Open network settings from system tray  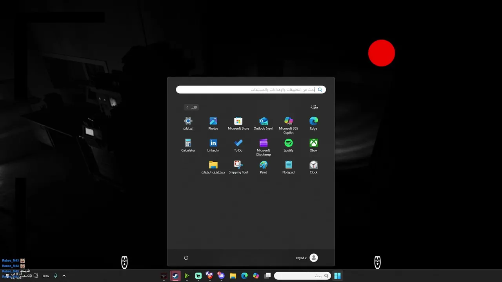pyautogui.click(x=36, y=276)
